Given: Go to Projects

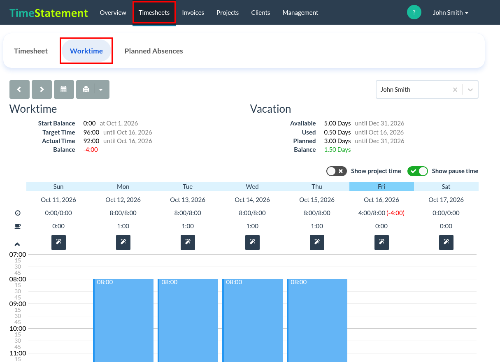Looking at the screenshot, I should pyautogui.click(x=228, y=13).
